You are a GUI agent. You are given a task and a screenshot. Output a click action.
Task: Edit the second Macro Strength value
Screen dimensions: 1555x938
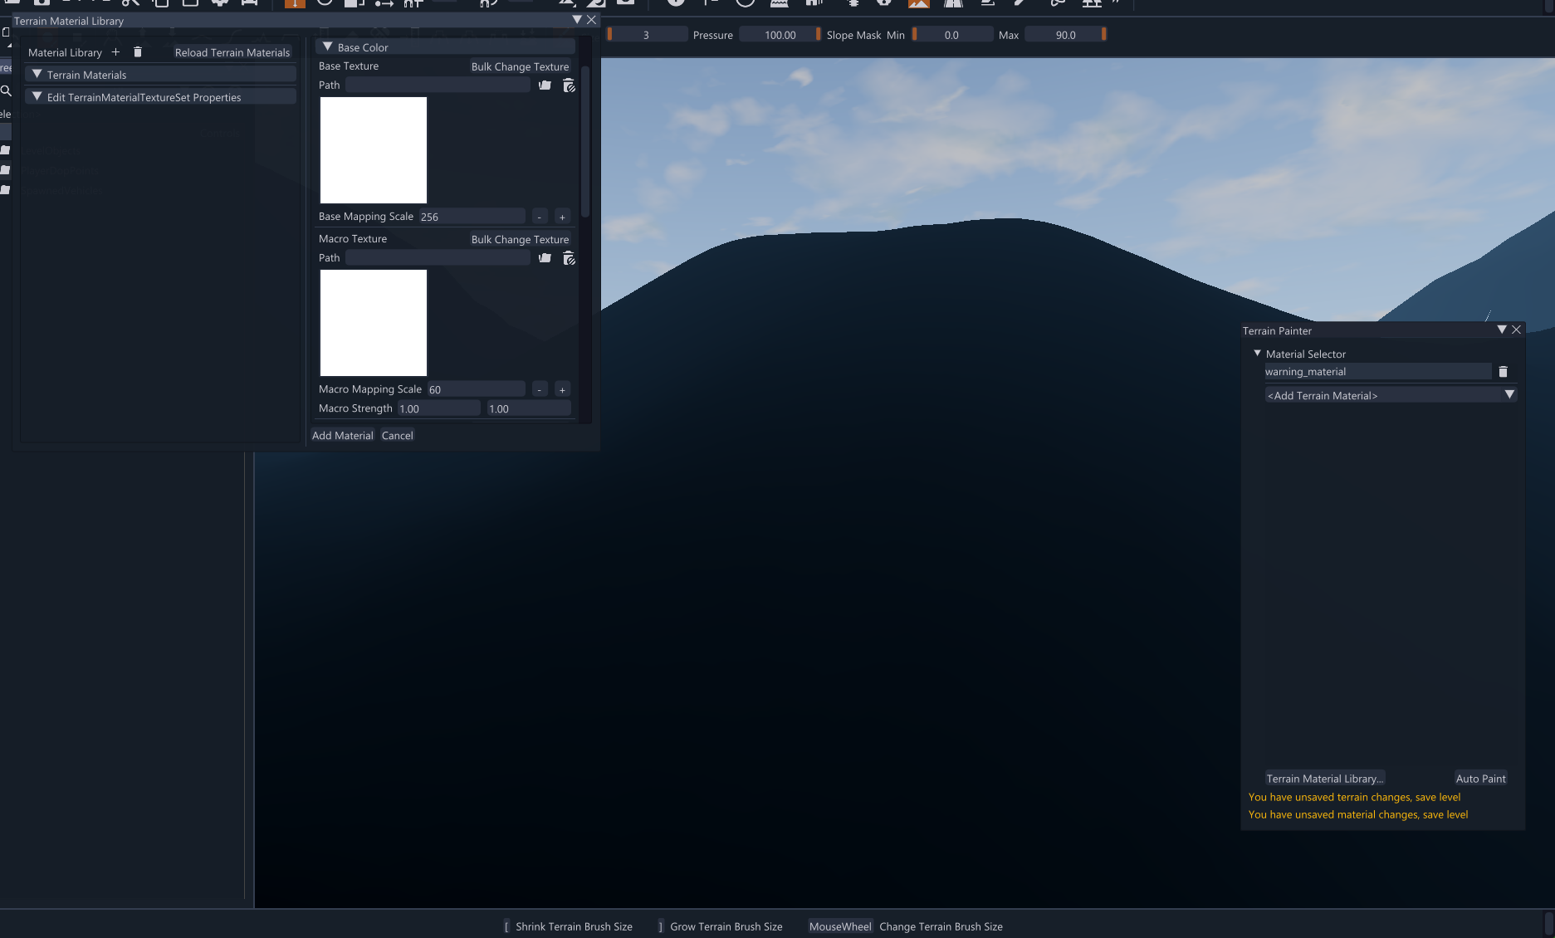(529, 408)
